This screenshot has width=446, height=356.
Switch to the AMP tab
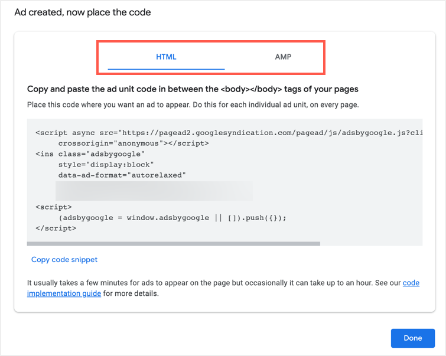tap(283, 57)
